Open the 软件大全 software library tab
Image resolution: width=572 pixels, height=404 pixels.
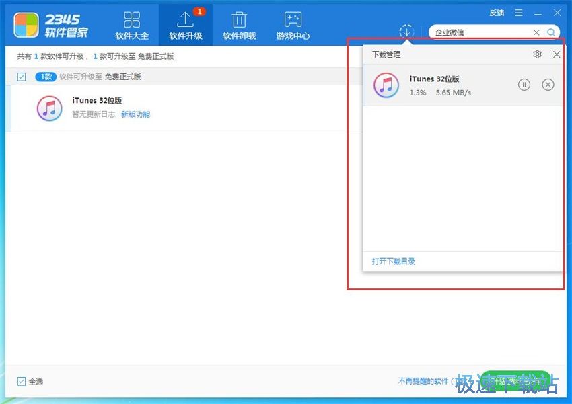point(132,26)
